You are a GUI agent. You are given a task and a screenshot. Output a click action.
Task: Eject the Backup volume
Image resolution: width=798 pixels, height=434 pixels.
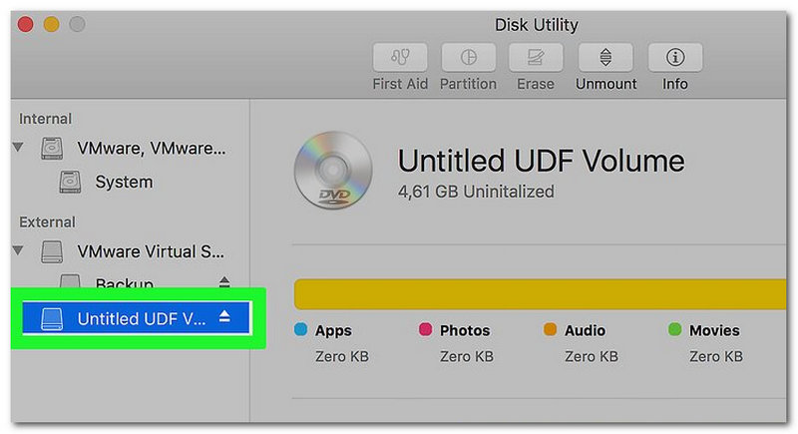click(x=224, y=281)
